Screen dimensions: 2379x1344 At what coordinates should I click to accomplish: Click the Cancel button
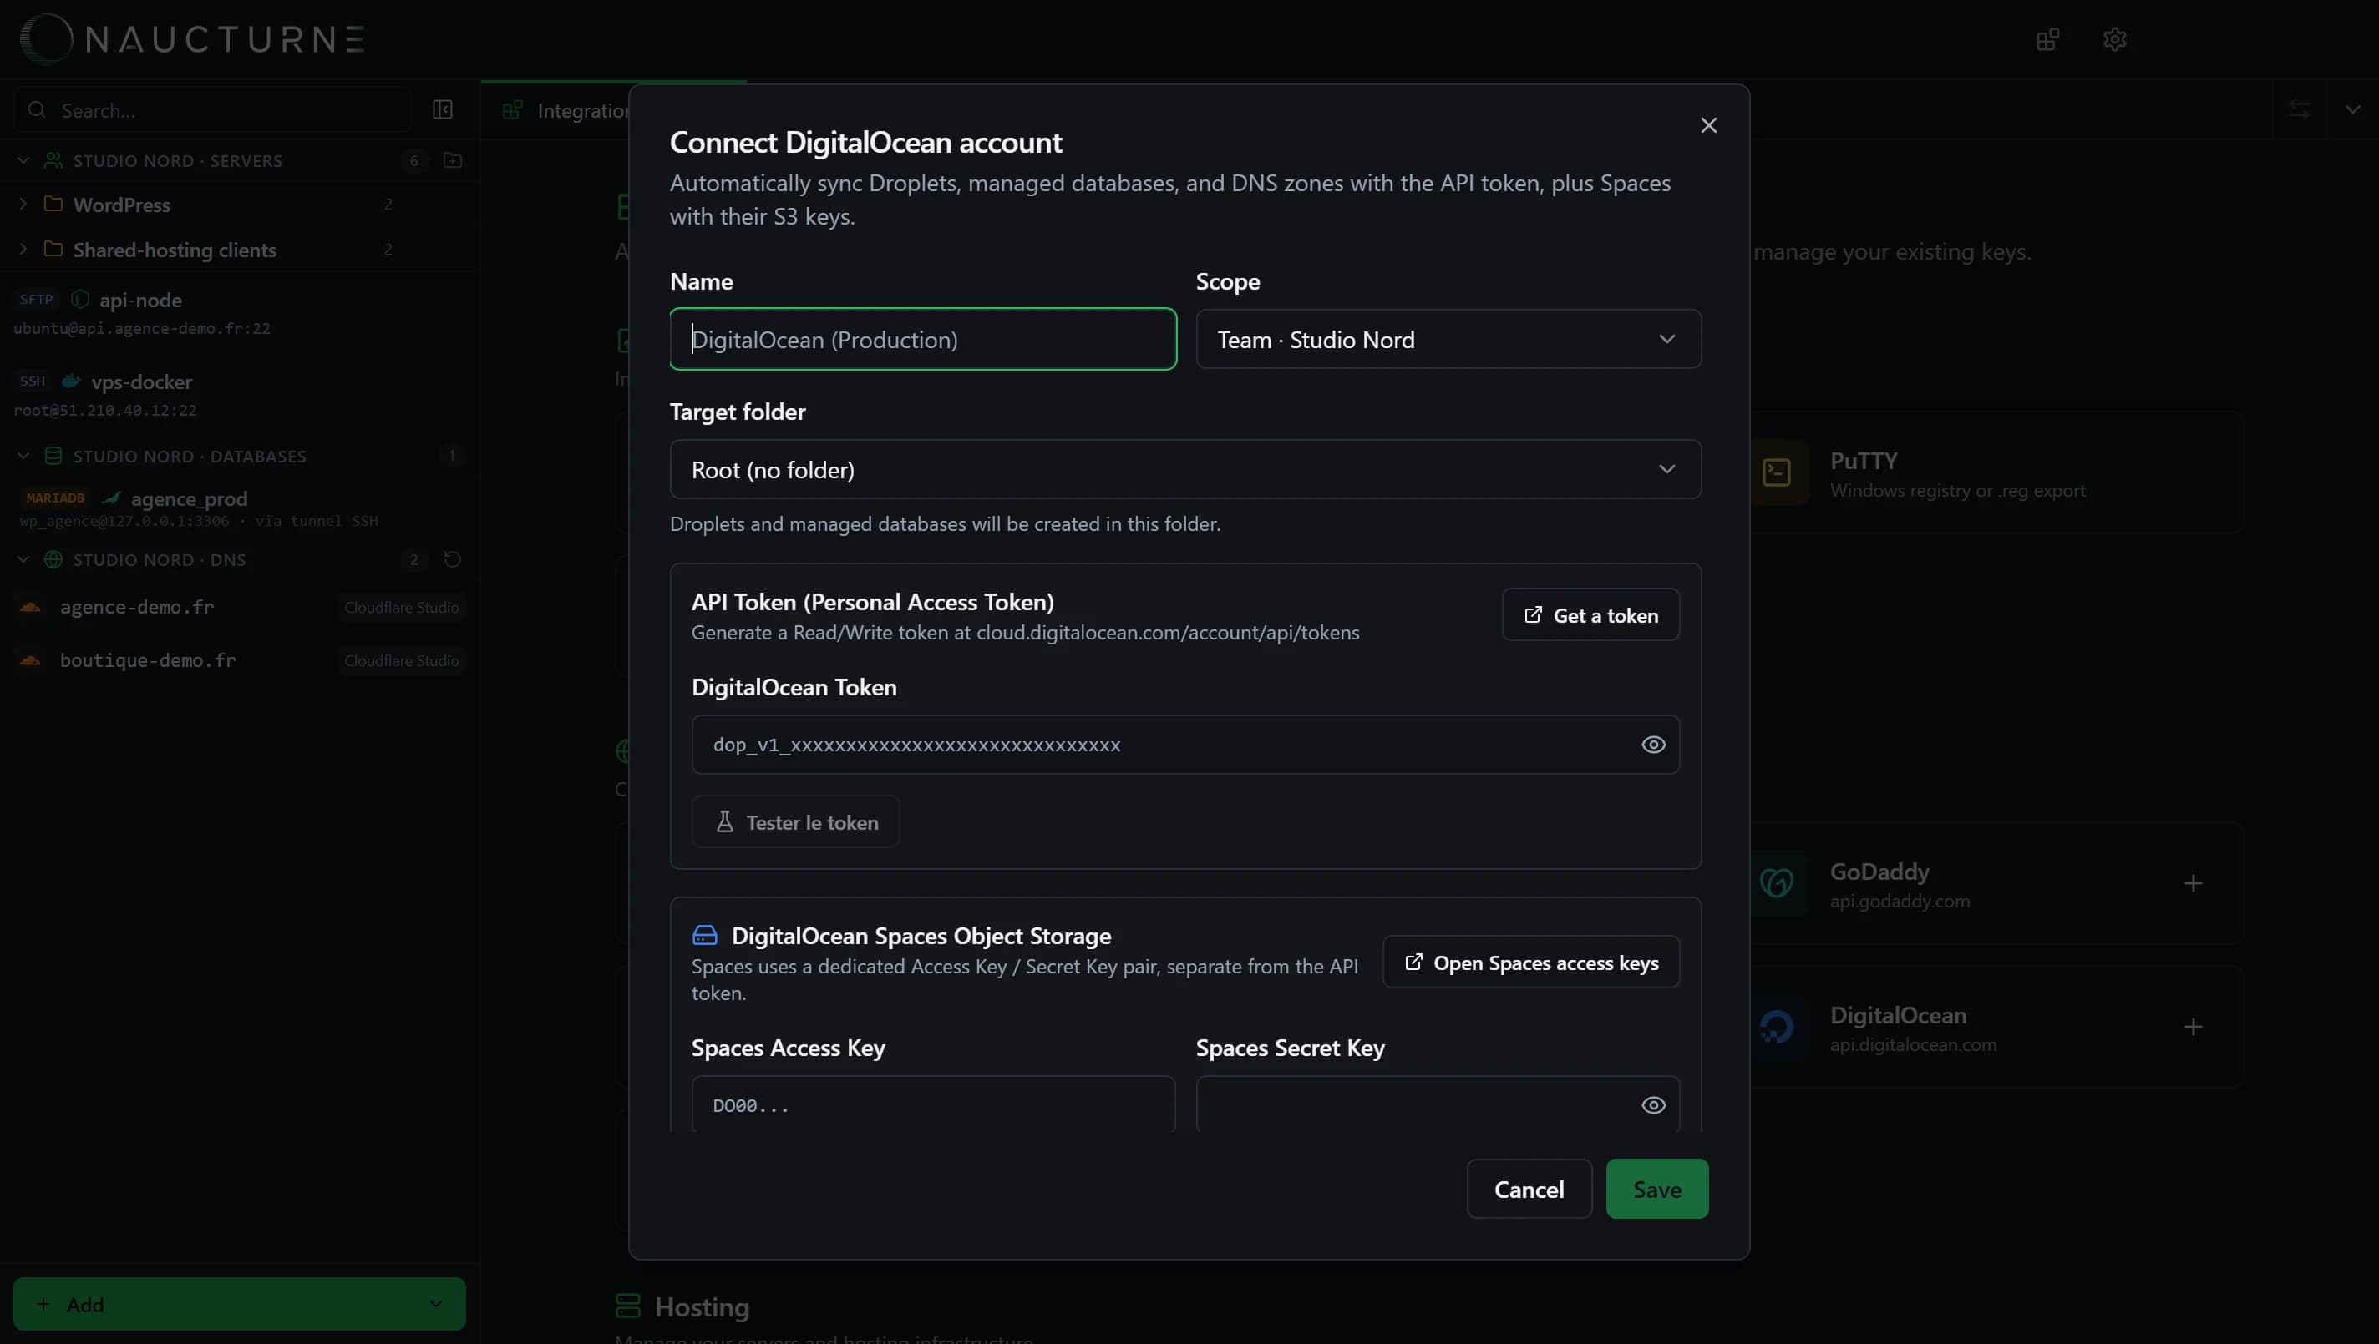tap(1529, 1189)
